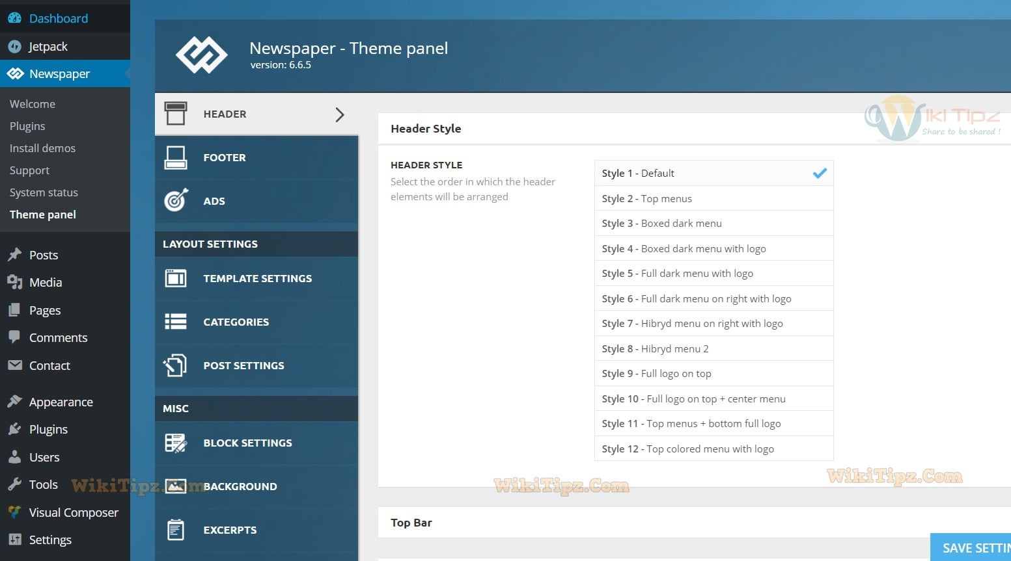
Task: Select Style 9 - Full logo on top
Action: pyautogui.click(x=713, y=373)
